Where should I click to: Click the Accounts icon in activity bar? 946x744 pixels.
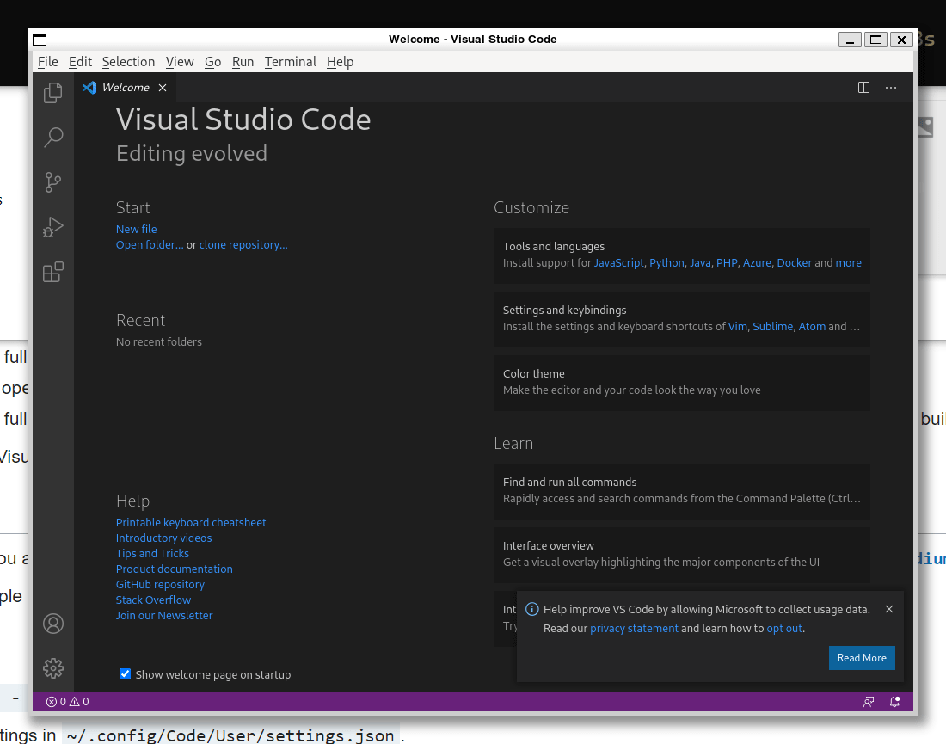(53, 624)
